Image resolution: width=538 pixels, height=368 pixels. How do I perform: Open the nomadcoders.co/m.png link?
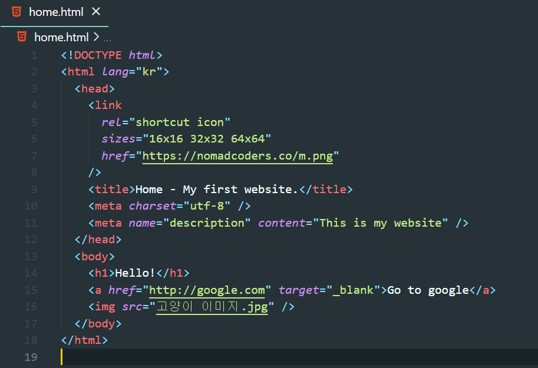tap(237, 156)
